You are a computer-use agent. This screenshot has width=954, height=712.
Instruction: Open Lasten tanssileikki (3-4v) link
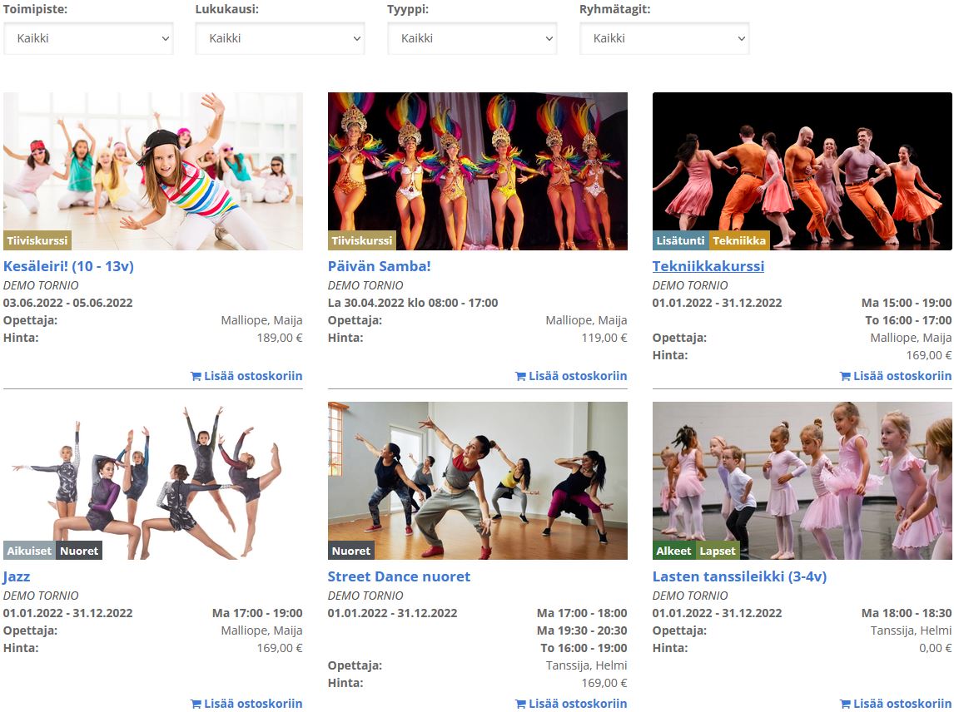coord(739,576)
